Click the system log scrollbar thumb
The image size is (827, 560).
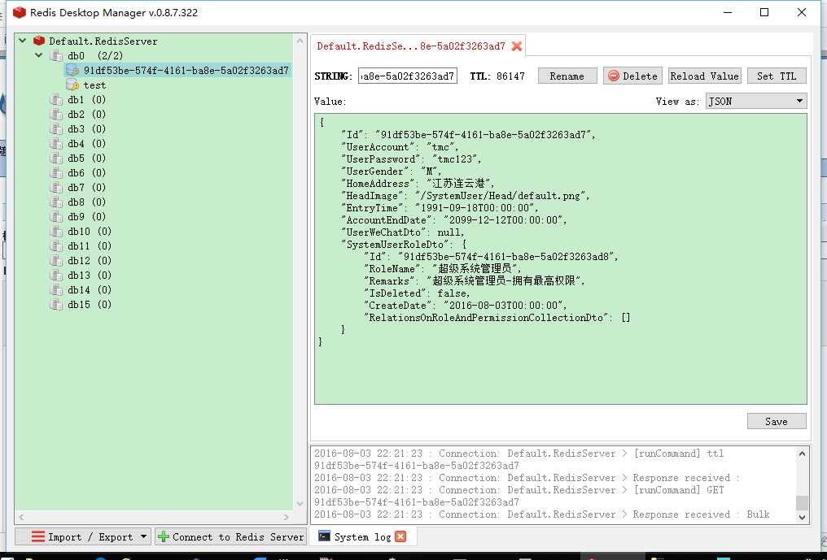pyautogui.click(x=802, y=503)
